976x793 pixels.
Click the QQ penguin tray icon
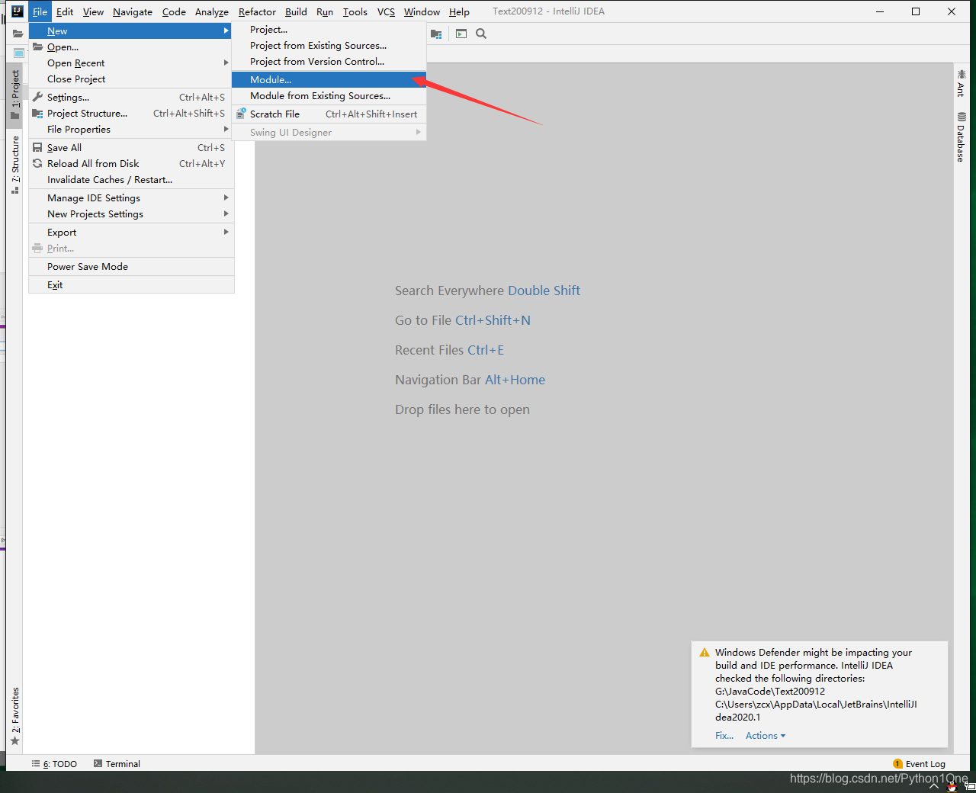(x=952, y=786)
